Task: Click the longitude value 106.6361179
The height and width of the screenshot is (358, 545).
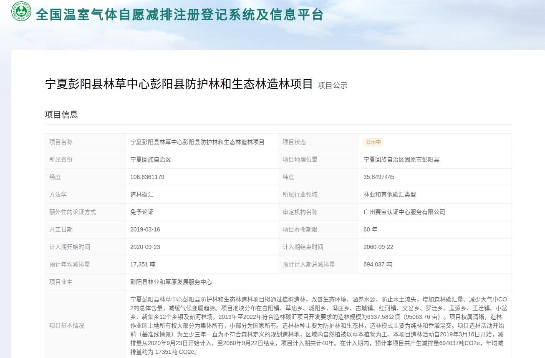Action: coord(147,177)
